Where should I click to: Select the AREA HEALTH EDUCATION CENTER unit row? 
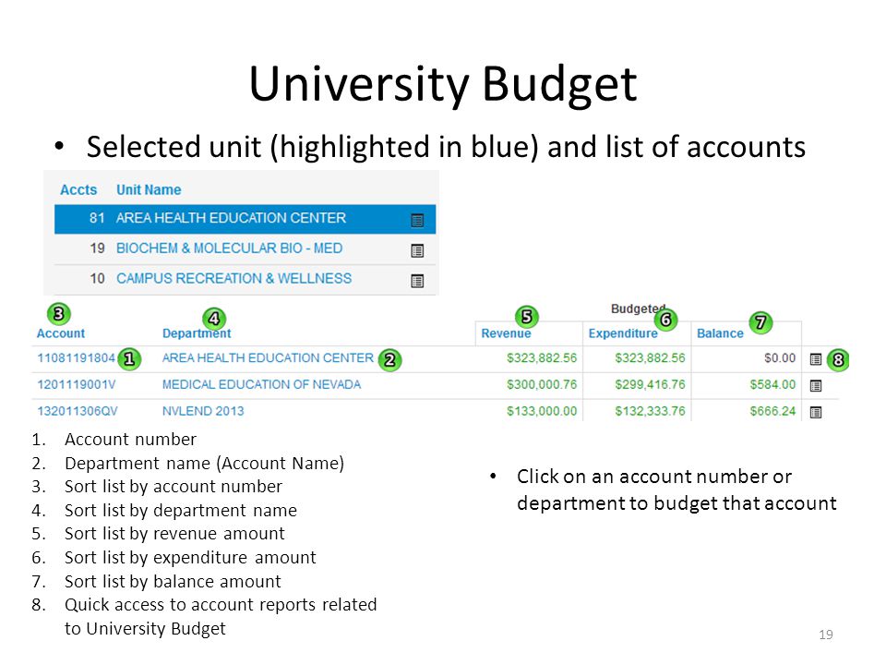(x=245, y=219)
